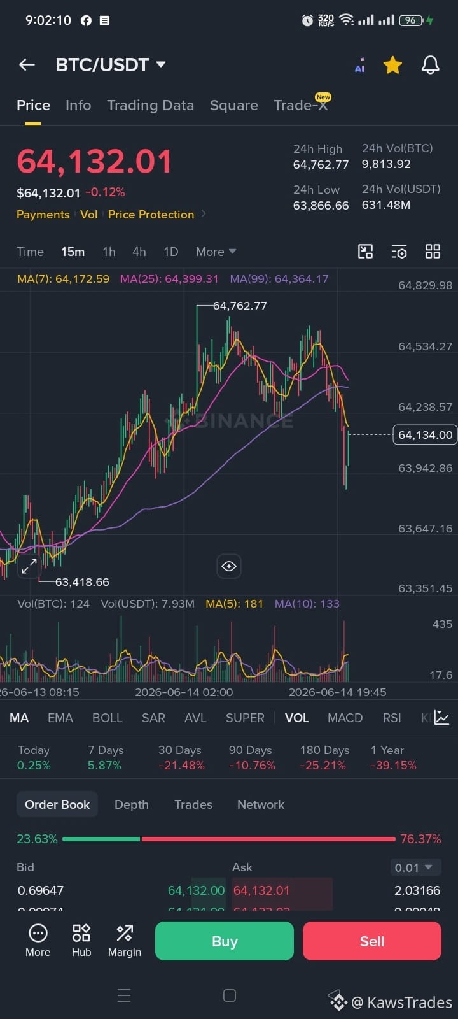The height and width of the screenshot is (1019, 458).
Task: Open the Trade-X tab
Action: (301, 106)
